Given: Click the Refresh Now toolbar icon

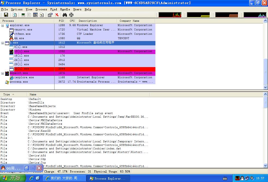Looking at the screenshot, I should tap(15, 15).
